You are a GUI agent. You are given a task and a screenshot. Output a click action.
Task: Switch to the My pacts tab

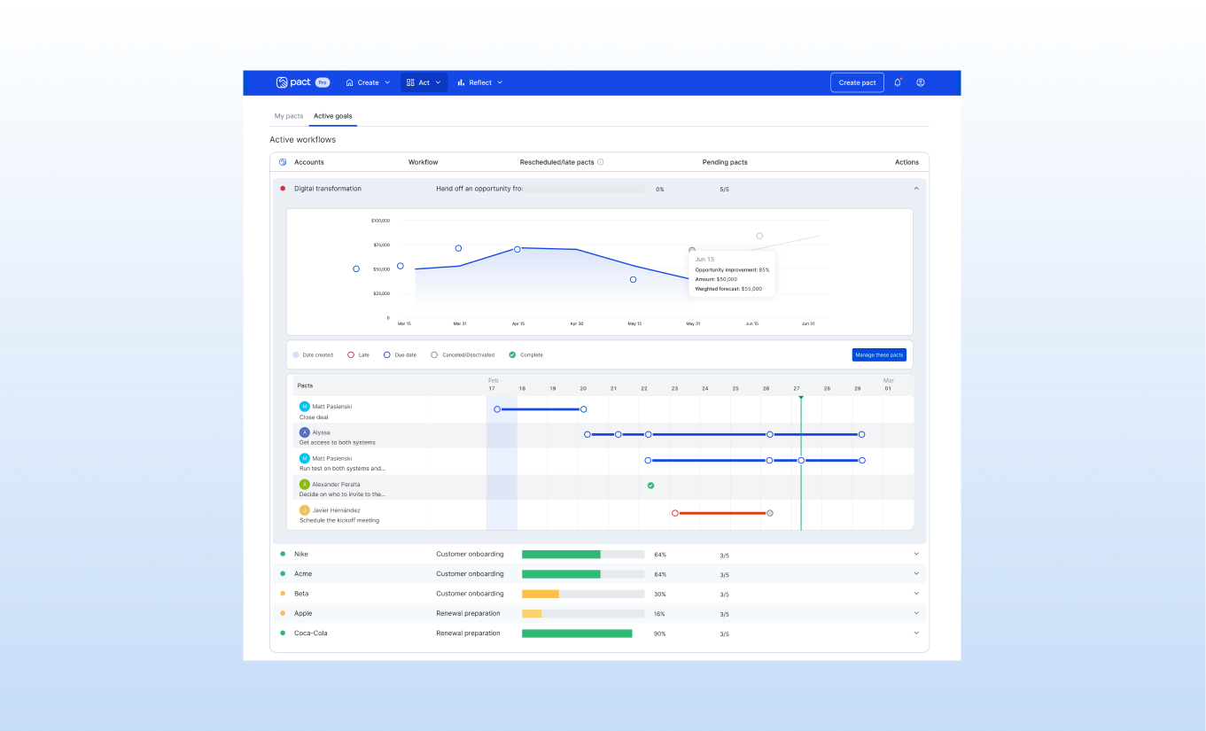289,116
